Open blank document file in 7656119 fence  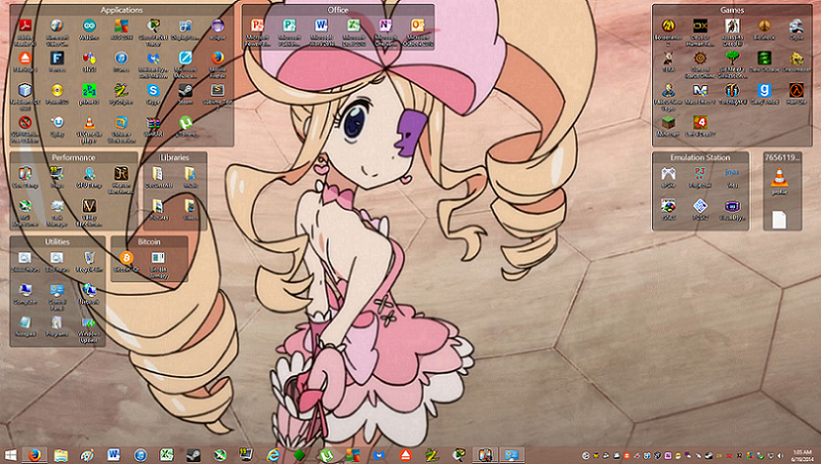[779, 219]
